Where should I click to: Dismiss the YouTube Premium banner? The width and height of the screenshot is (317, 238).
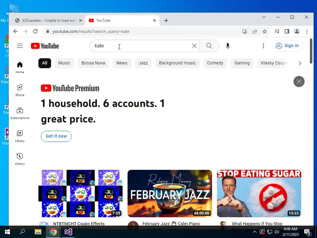(299, 82)
